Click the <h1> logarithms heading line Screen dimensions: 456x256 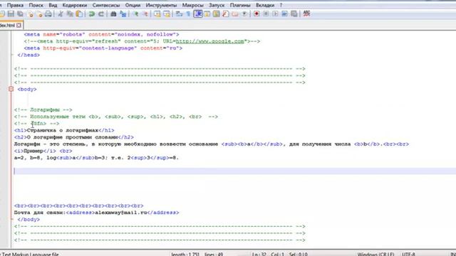pyautogui.click(x=64, y=130)
